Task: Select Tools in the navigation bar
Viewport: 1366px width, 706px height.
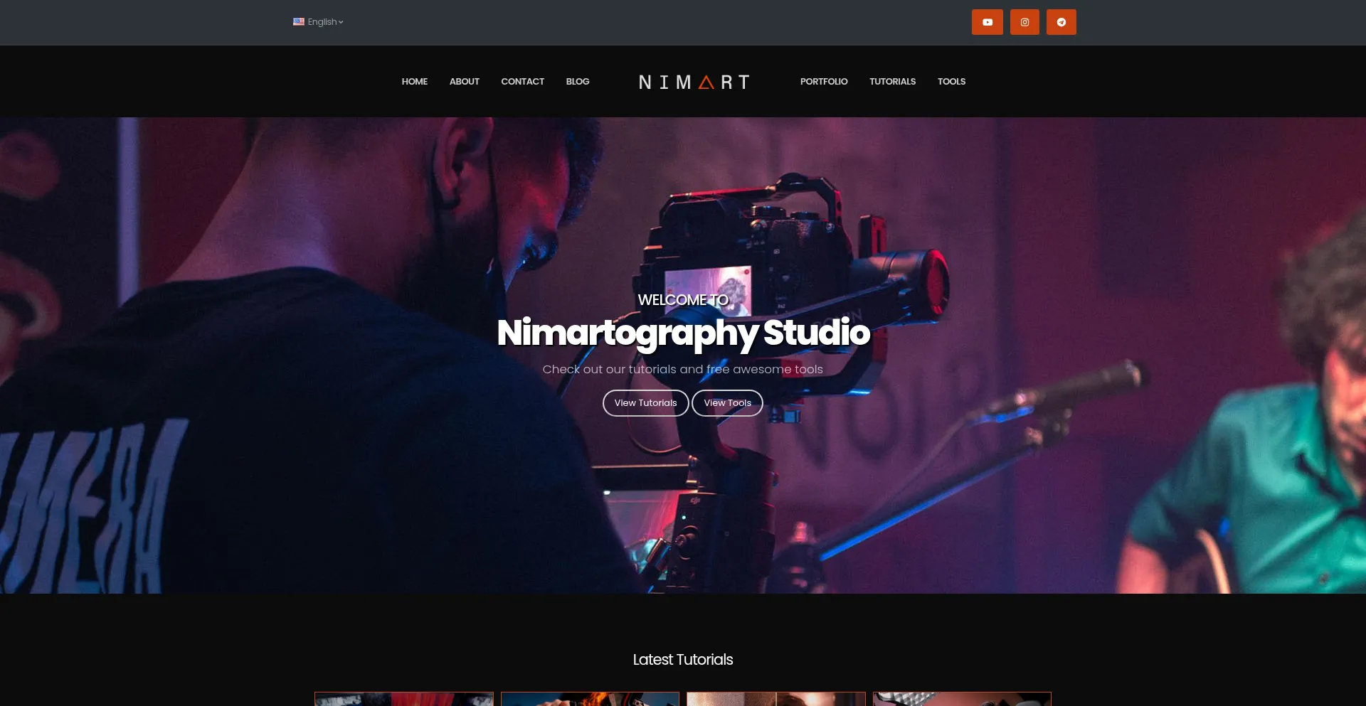Action: coord(951,82)
